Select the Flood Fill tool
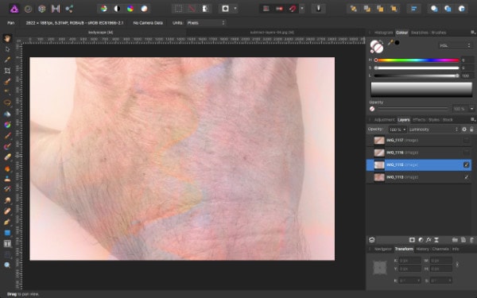Image resolution: width=477 pixels, height=298 pixels. tap(7, 114)
